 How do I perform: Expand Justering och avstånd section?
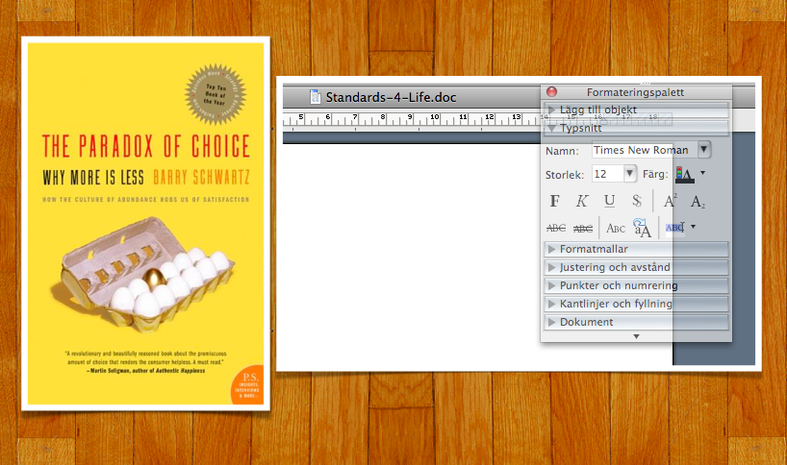pos(635,267)
